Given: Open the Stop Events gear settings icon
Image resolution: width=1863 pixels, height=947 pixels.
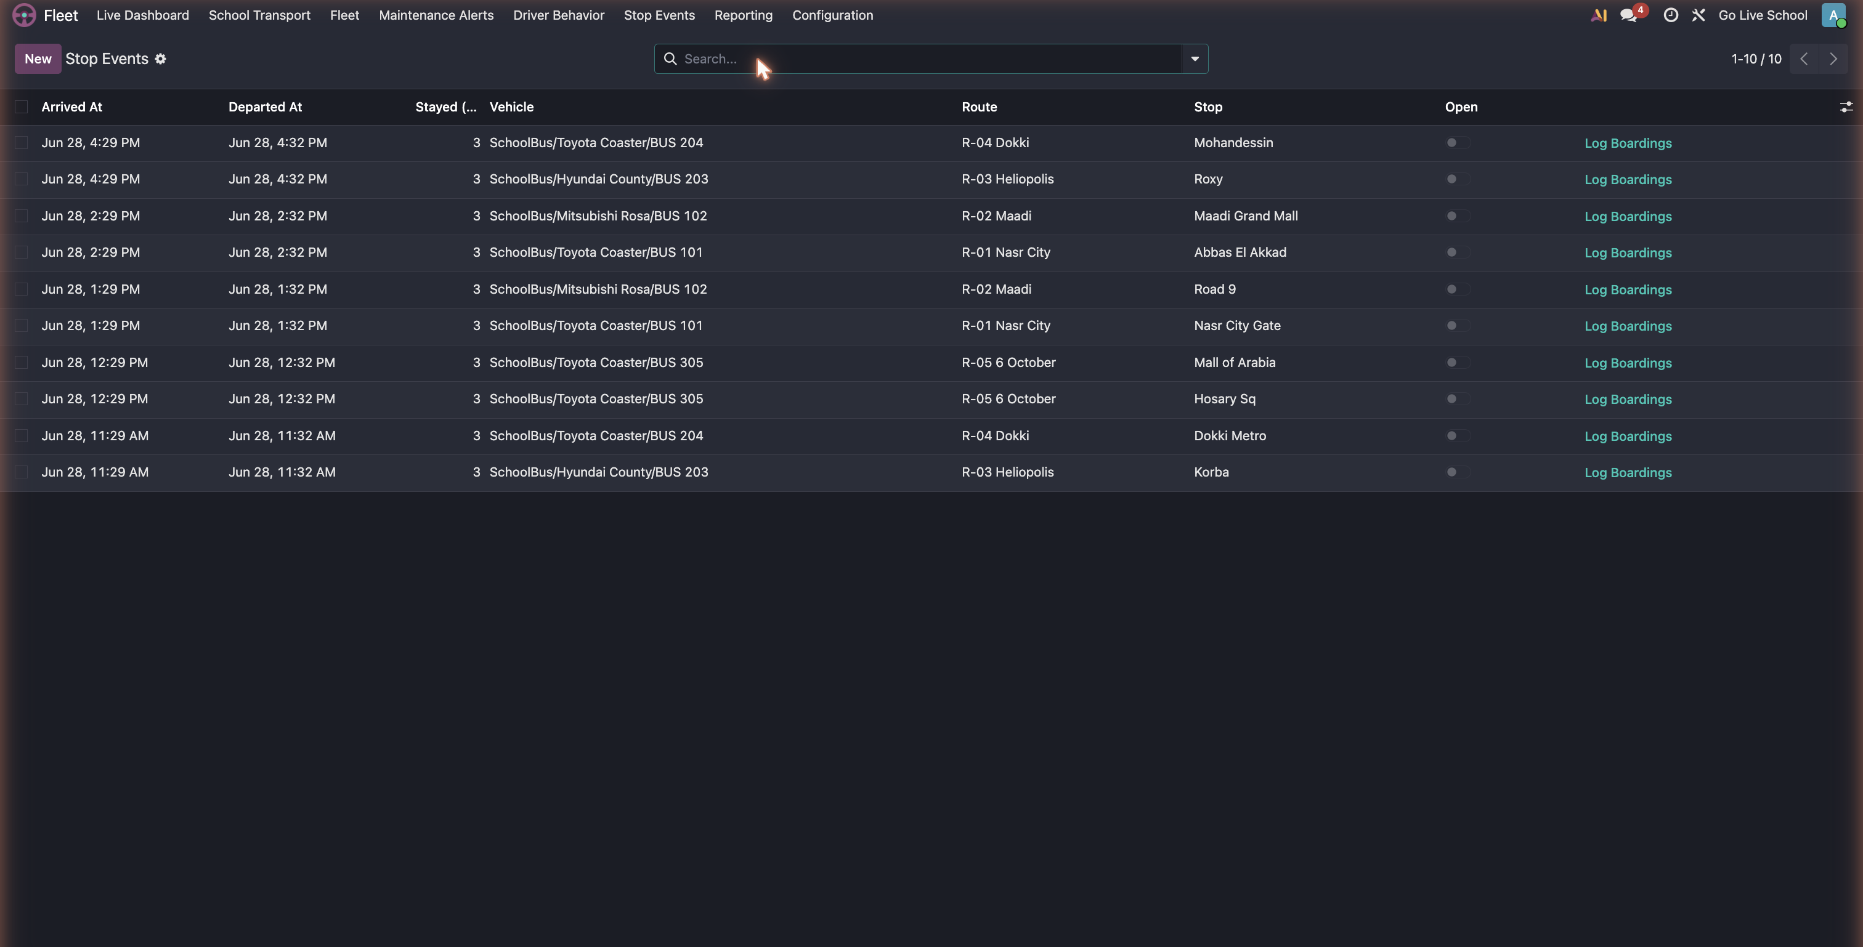Looking at the screenshot, I should point(161,59).
